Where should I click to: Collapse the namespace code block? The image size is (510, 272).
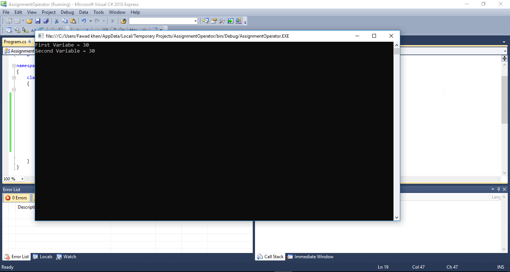(14, 66)
